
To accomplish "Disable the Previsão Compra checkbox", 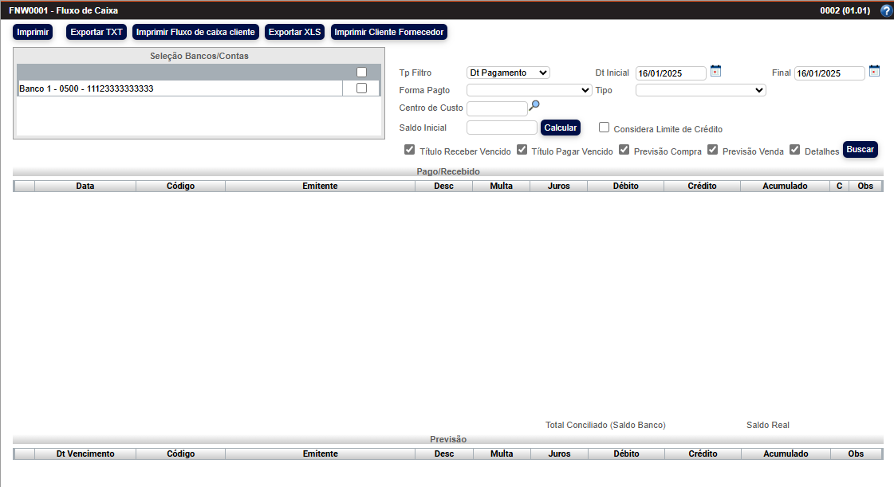I will pyautogui.click(x=624, y=149).
